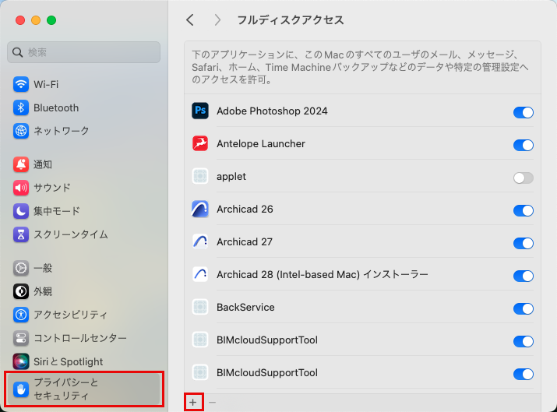The image size is (557, 412).
Task: Click the Archicad 26 app icon
Action: point(200,209)
